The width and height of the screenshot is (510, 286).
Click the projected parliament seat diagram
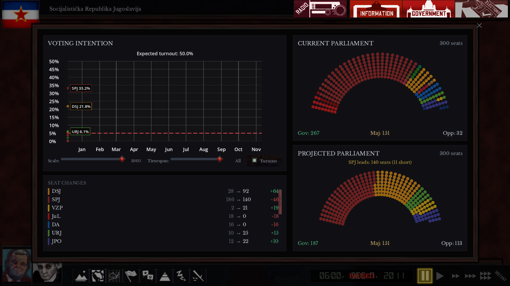click(x=380, y=198)
